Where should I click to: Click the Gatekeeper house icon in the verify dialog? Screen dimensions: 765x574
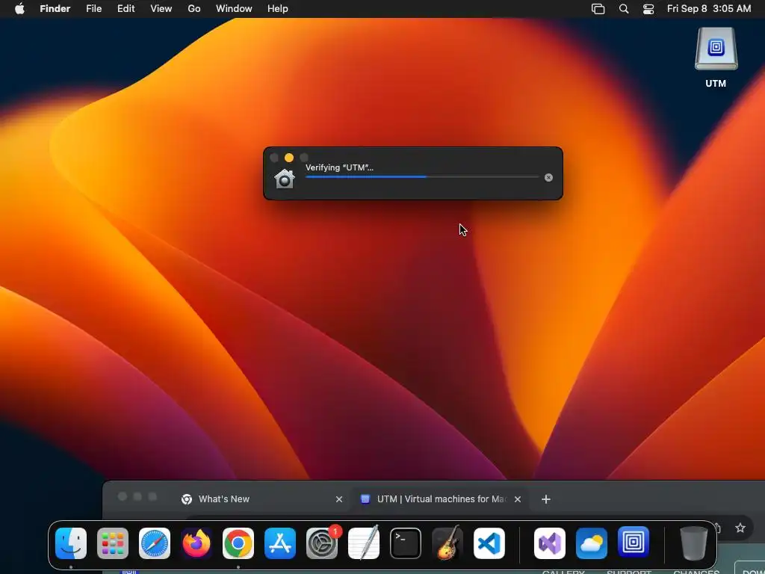click(x=285, y=179)
